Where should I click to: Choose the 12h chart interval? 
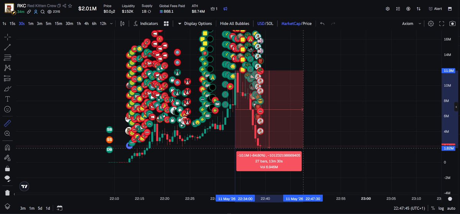[x=103, y=23]
